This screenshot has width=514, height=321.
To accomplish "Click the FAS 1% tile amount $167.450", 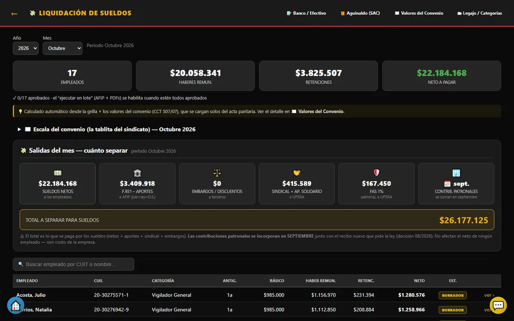I will tap(377, 184).
